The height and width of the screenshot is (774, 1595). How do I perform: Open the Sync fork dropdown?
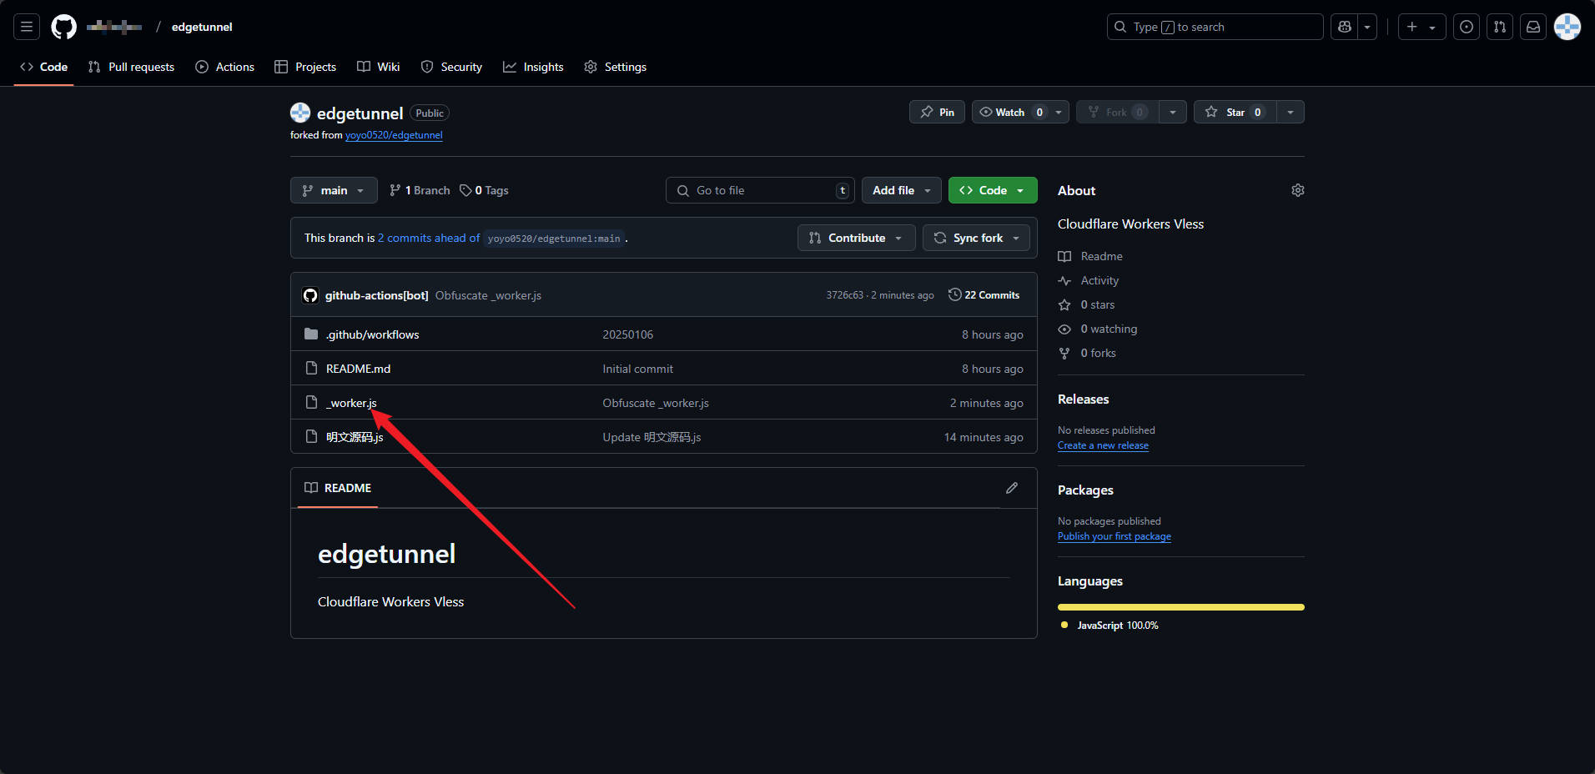pyautogui.click(x=976, y=238)
